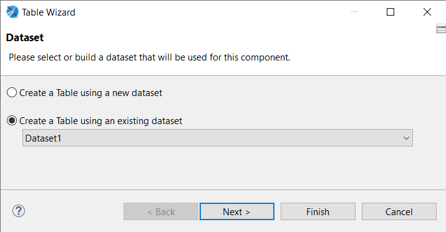Click the bold Dataset heading

click(25, 37)
